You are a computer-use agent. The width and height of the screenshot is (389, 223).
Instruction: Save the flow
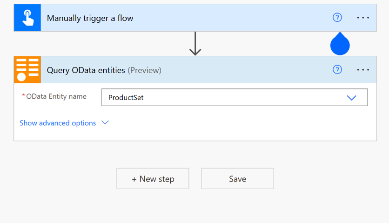click(237, 179)
